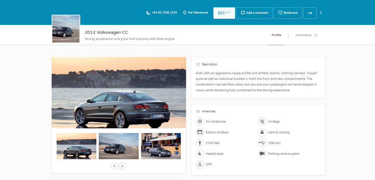
Task: Click the GPS label text
Action: point(209,164)
